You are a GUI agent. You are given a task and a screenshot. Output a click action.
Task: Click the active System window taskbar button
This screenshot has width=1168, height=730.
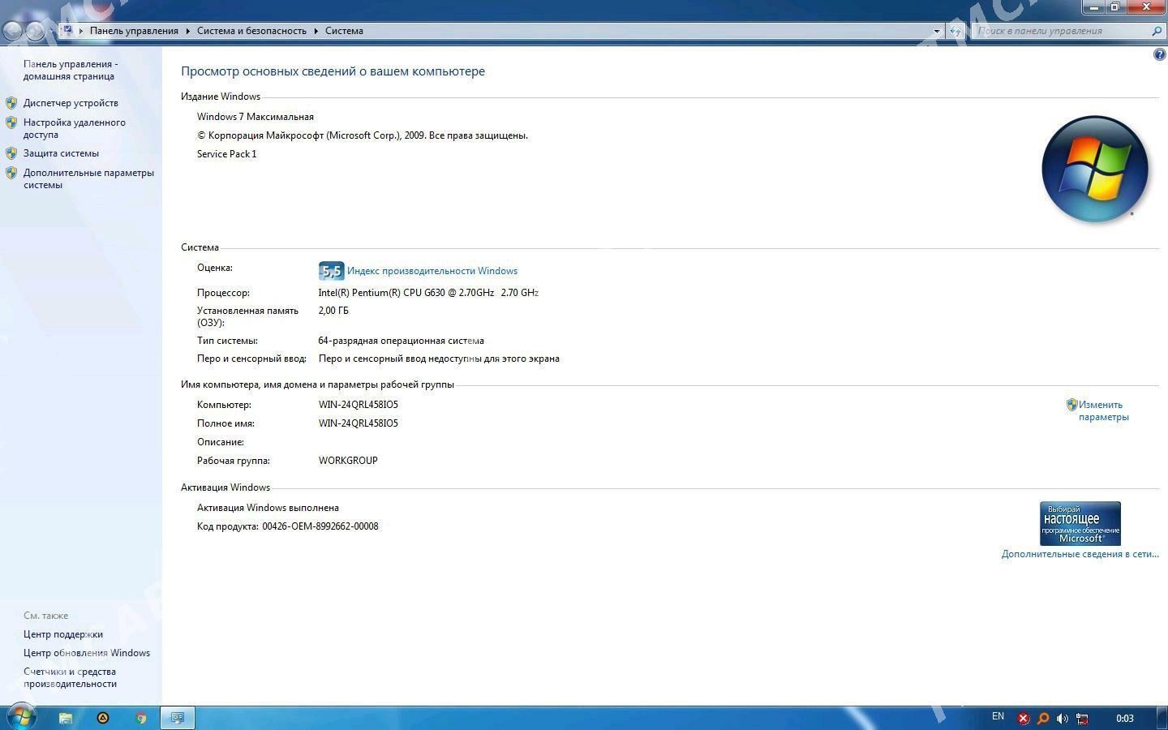[177, 718]
